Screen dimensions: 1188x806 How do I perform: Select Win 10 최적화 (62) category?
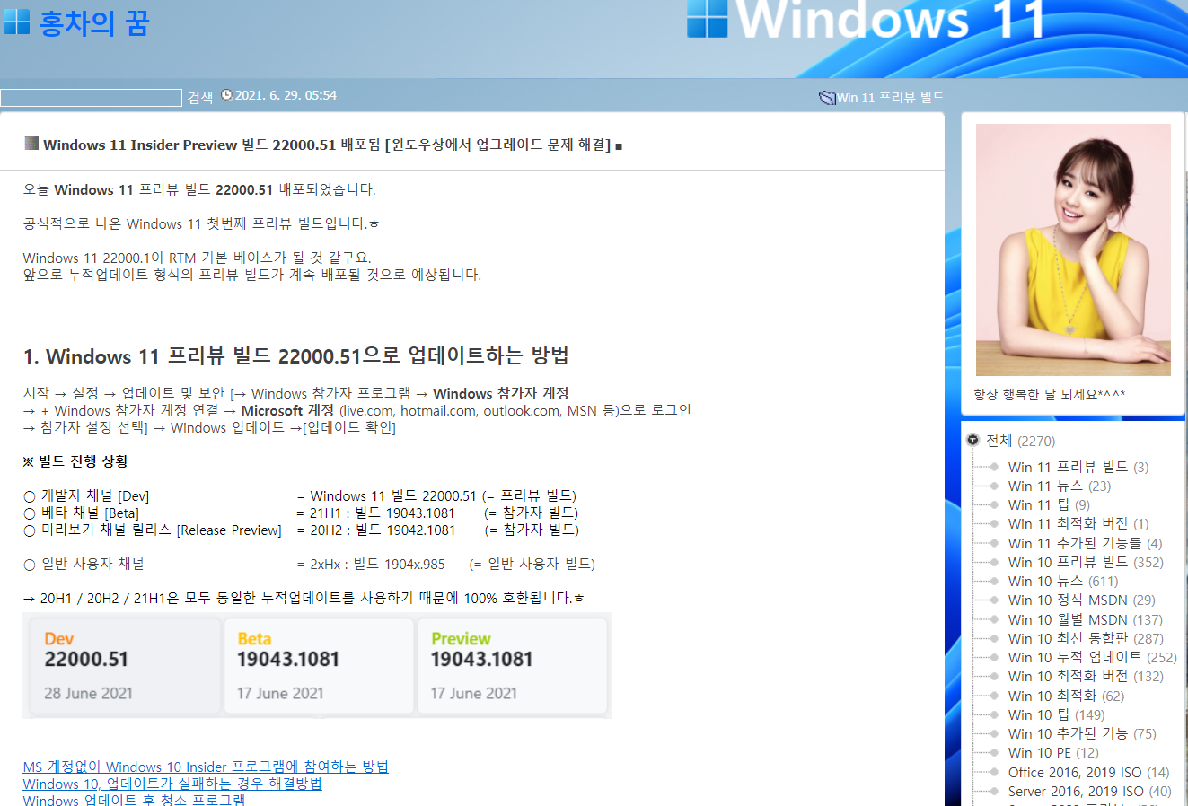[x=1066, y=696]
